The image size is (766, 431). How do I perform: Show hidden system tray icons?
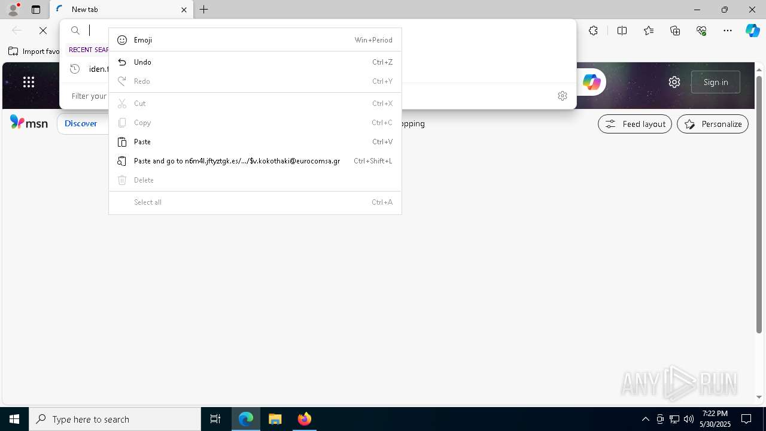pyautogui.click(x=645, y=419)
